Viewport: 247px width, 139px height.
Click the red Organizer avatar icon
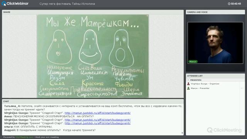coord(188,84)
